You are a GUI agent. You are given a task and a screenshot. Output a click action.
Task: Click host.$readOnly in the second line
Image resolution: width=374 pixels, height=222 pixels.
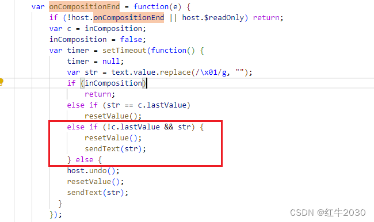coord(213,18)
